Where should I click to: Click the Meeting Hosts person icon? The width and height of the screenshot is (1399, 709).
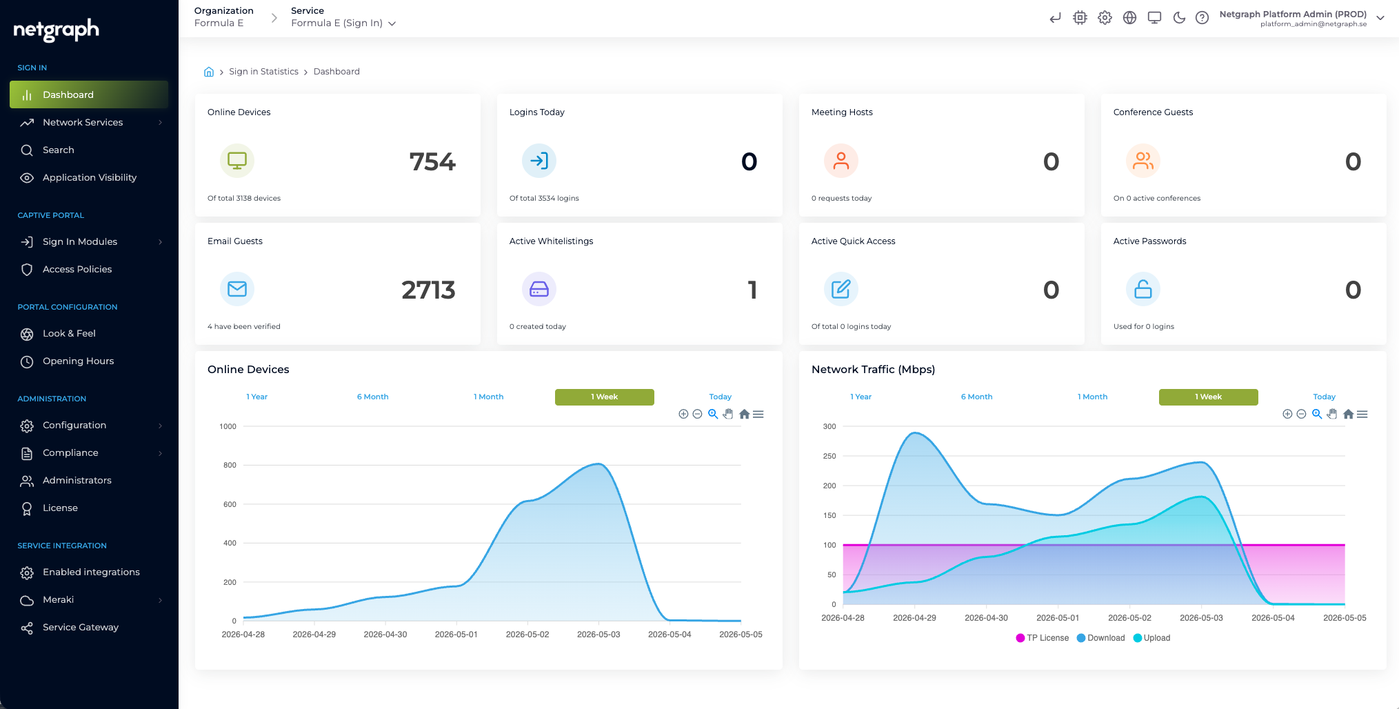(x=841, y=161)
